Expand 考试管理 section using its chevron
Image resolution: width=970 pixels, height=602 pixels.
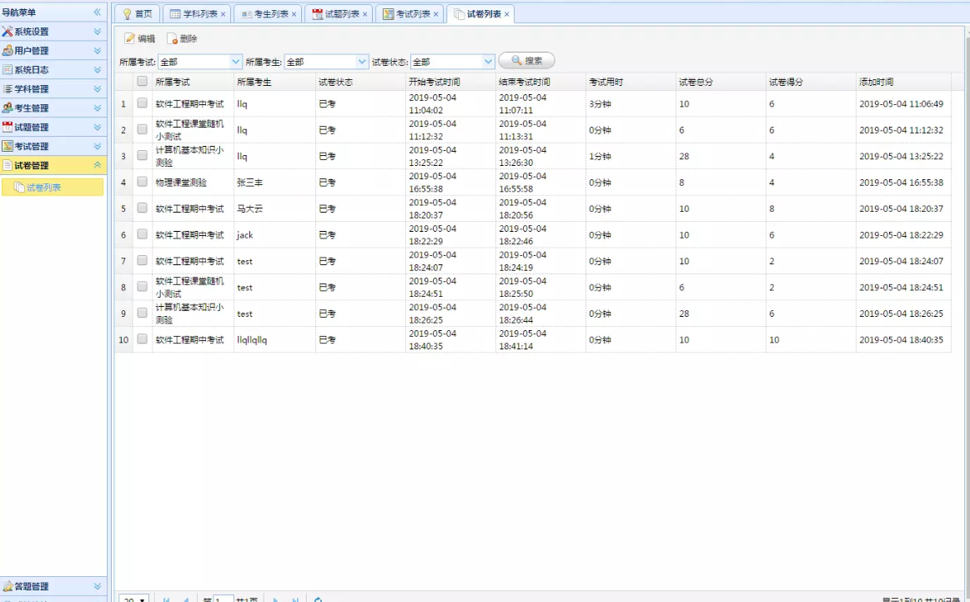coord(97,147)
